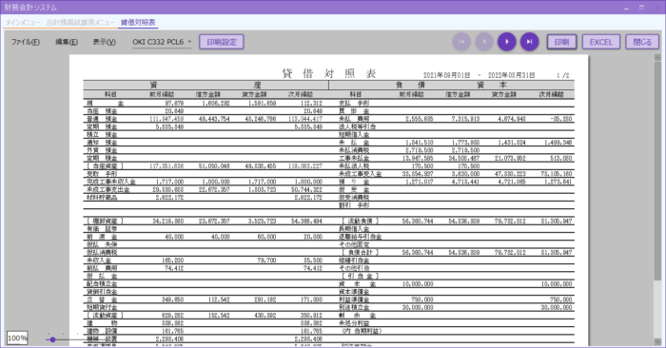This screenshot has height=348, width=666.
Task: Go to the next page of the report
Action: 507,42
